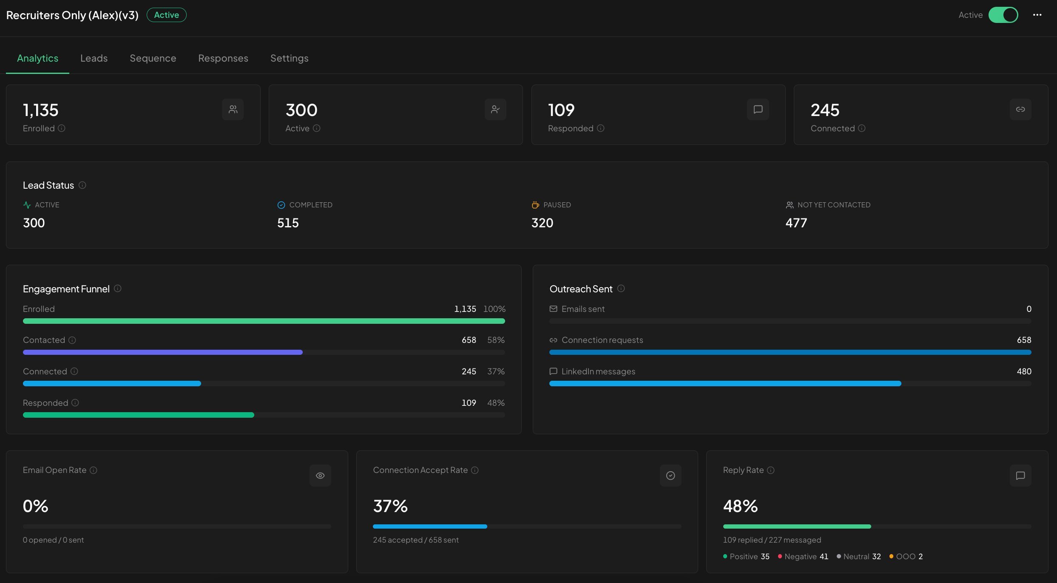Viewport: 1057px width, 583px height.
Task: Click the COMPLETED checkmark icon
Action: tap(281, 205)
